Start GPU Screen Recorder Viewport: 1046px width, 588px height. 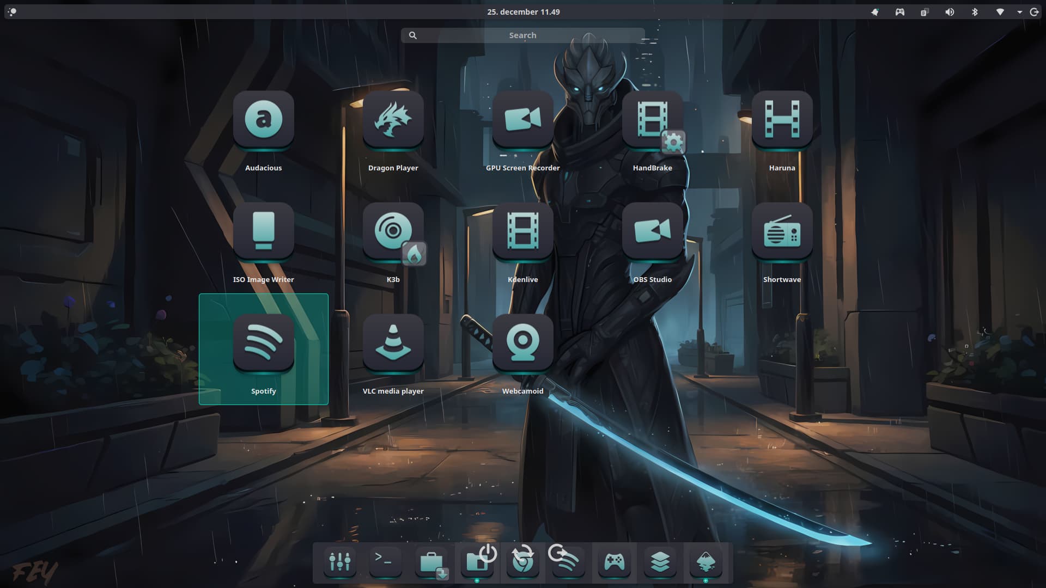coord(522,119)
